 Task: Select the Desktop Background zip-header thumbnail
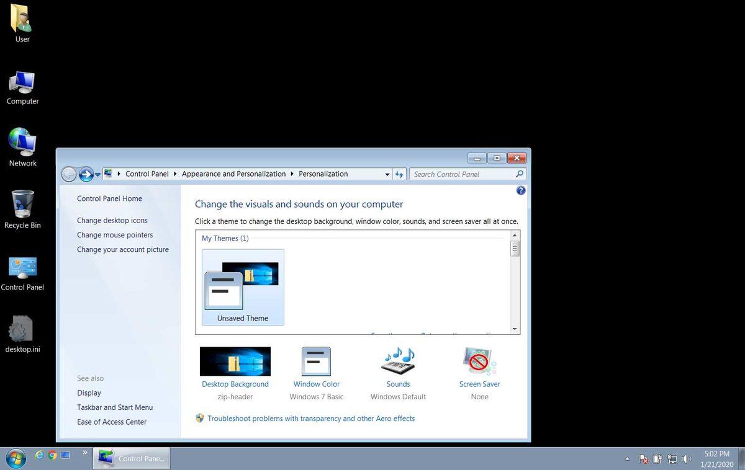235,361
